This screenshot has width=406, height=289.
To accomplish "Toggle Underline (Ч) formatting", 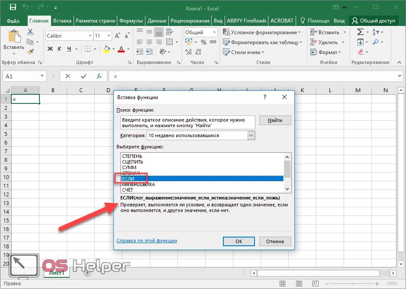I will [69, 48].
